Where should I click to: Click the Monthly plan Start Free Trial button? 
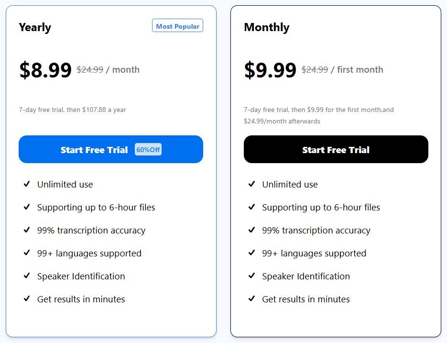pyautogui.click(x=336, y=150)
